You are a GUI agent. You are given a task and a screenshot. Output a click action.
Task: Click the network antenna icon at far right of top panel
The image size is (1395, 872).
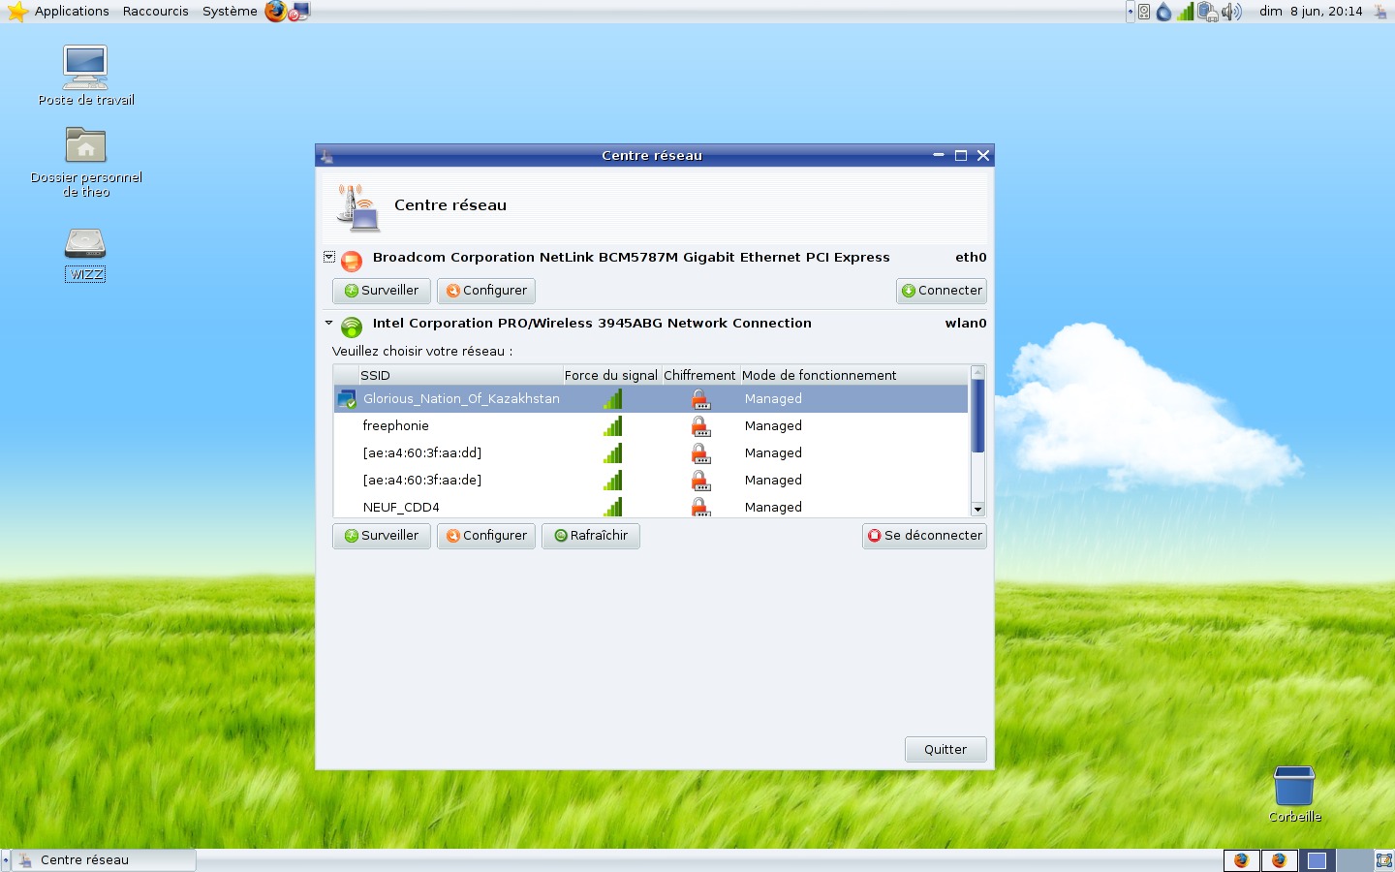1380,12
